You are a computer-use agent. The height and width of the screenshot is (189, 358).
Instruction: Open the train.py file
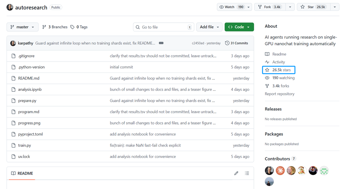pos(24,145)
